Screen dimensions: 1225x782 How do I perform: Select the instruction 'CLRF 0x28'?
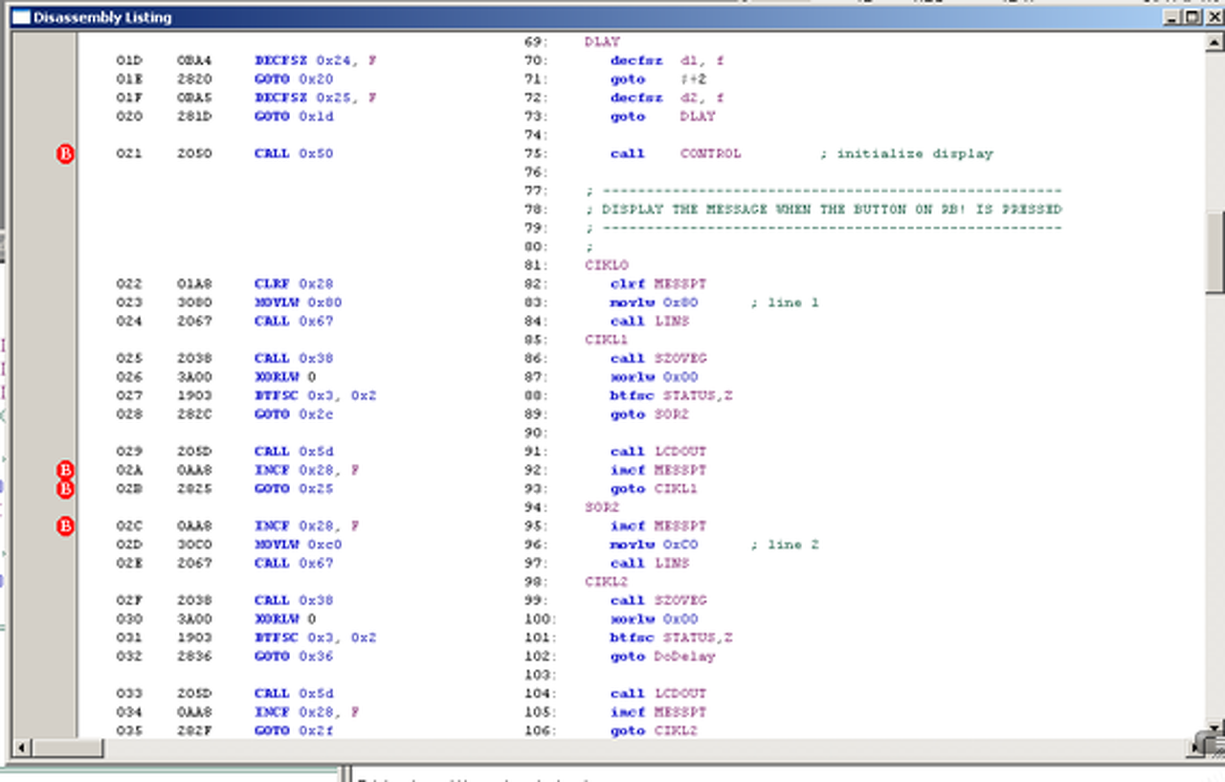pos(294,284)
